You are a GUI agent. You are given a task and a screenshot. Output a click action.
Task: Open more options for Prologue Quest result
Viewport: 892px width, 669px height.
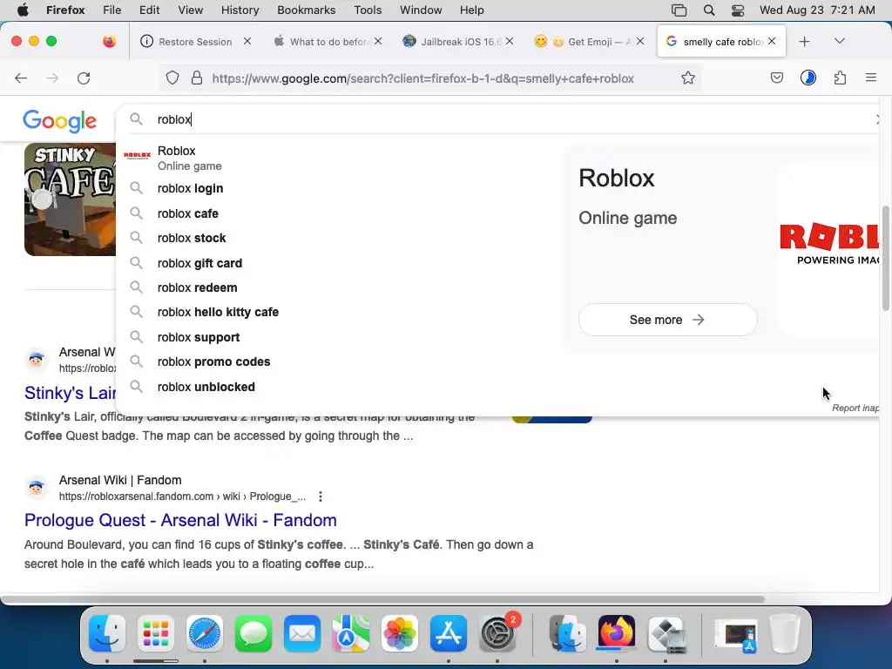pos(321,497)
